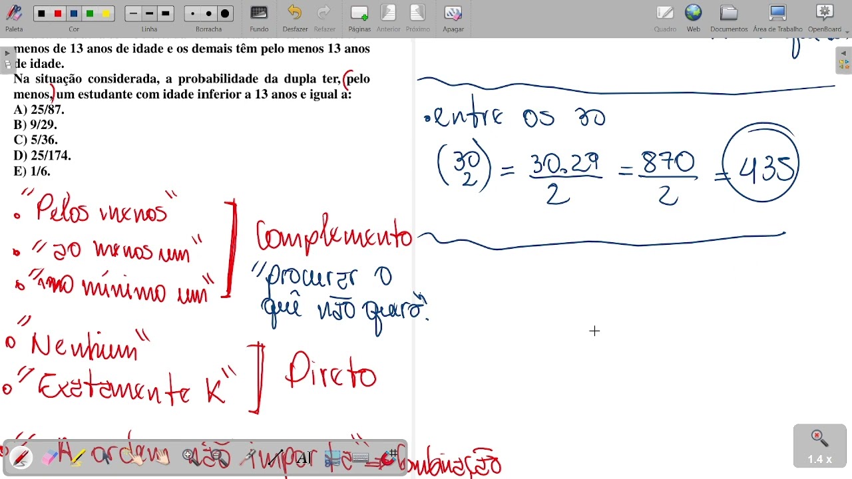Open the OpenBoard menu
Viewport: 852px width, 479px height.
coord(825,18)
